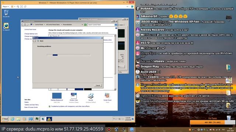The image size is (236, 132).
Task: Switch to Users tab in Task Manager
Action: 121,25
